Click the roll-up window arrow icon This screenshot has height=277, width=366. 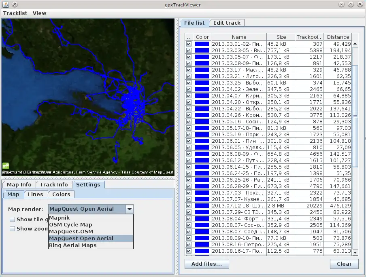(x=15, y=4)
